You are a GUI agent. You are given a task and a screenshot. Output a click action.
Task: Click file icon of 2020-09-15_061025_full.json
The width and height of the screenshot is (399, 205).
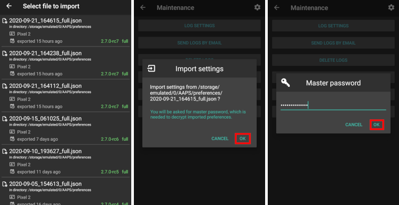pos(5,119)
